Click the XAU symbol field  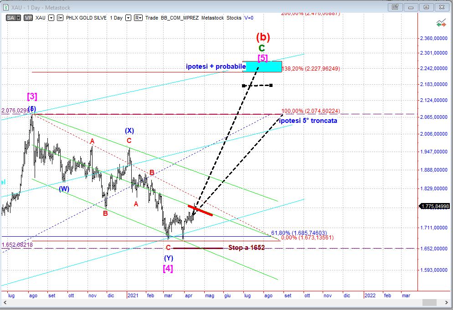click(x=41, y=18)
